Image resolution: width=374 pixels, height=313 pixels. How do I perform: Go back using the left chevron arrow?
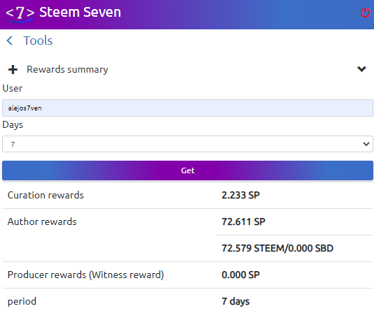click(x=10, y=41)
